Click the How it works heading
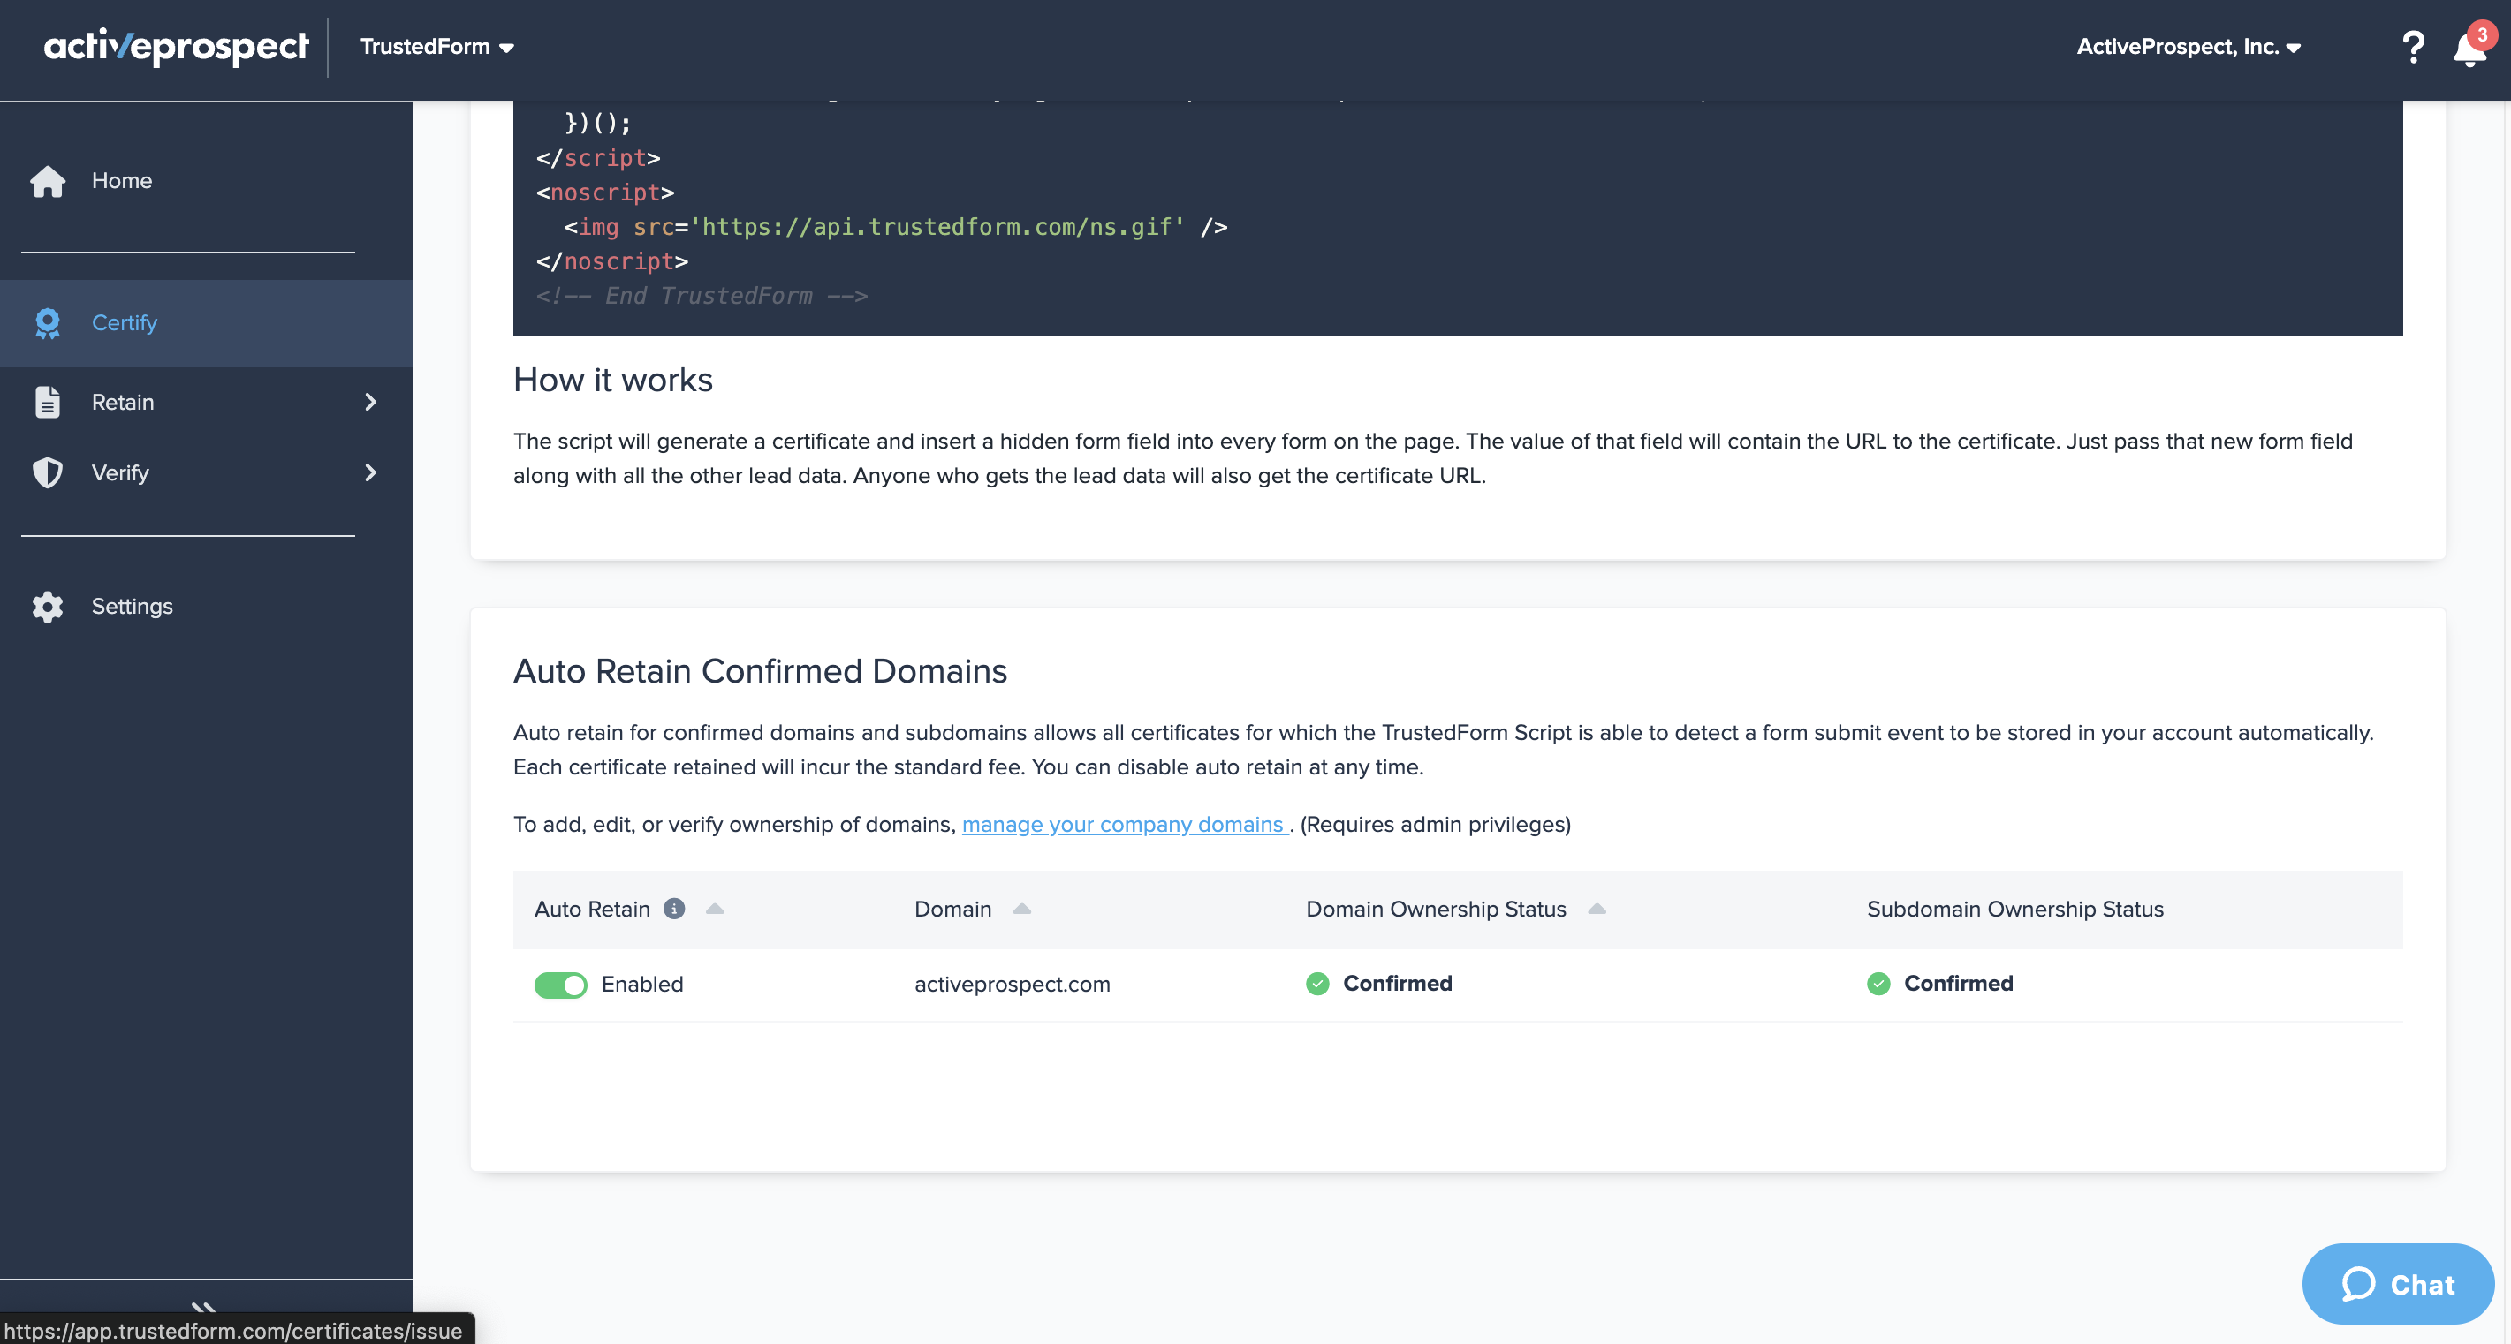 tap(613, 380)
